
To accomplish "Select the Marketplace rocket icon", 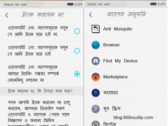I will pos(95,77).
